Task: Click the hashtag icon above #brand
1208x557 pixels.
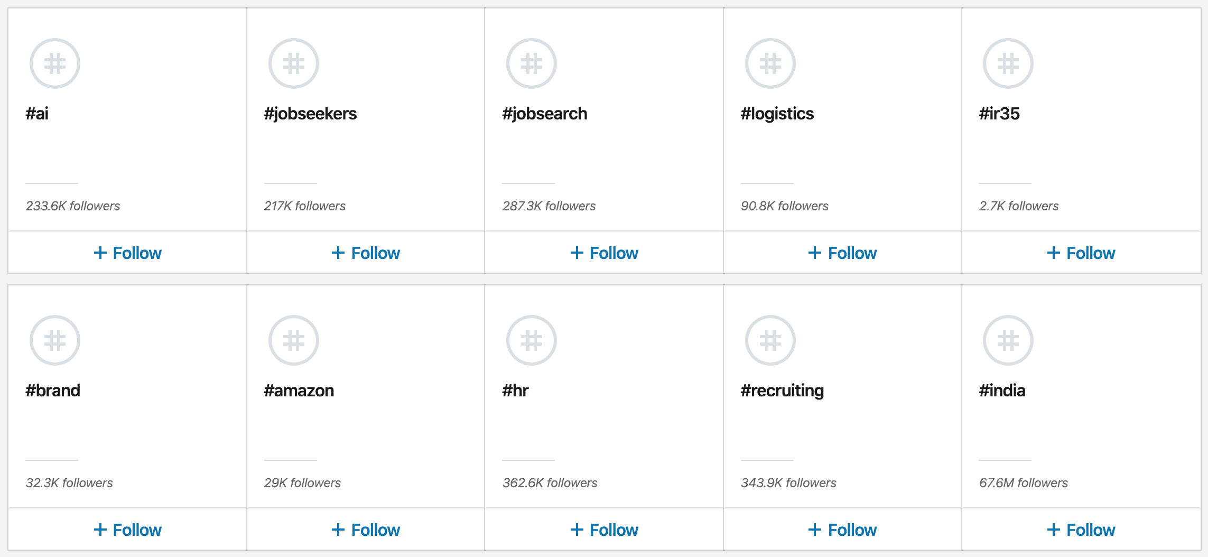Action: coord(55,340)
